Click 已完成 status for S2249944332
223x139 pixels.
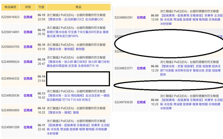(28, 78)
